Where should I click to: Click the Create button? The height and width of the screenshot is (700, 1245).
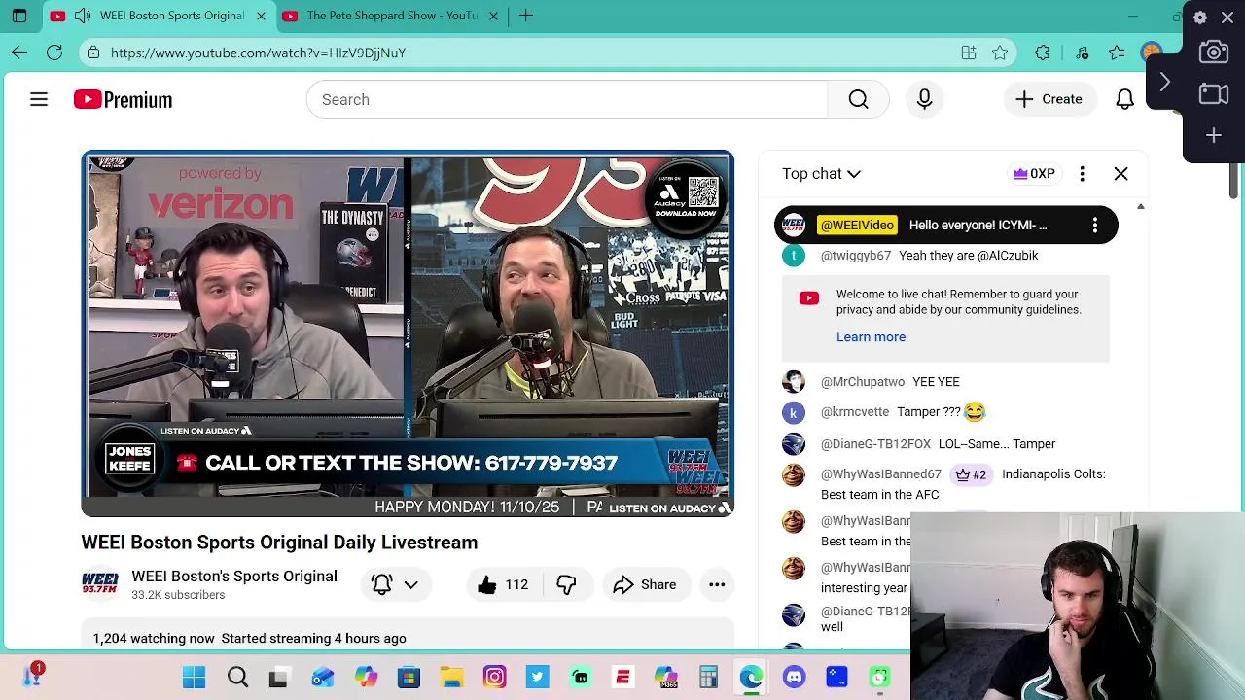point(1049,99)
